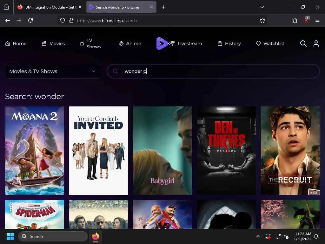Go to Bitcine Home page

[16, 44]
